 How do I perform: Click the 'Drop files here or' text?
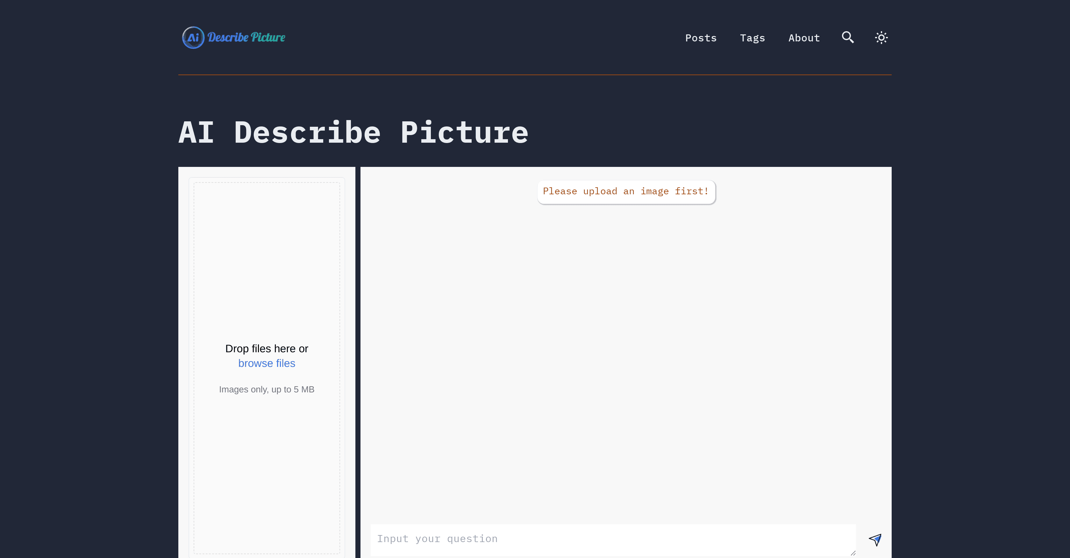pyautogui.click(x=267, y=349)
